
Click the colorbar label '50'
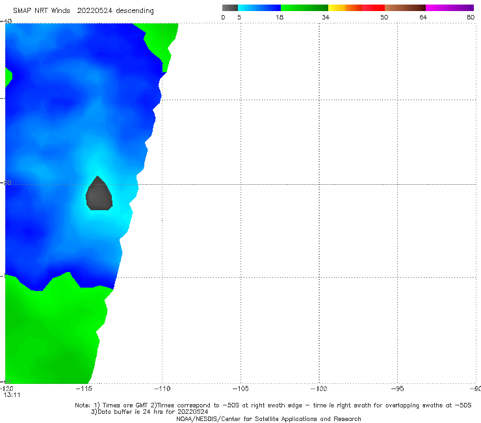point(384,18)
